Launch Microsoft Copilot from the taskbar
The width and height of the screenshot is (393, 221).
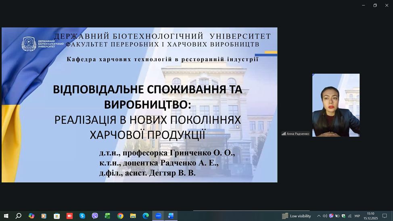pyautogui.click(x=31, y=216)
